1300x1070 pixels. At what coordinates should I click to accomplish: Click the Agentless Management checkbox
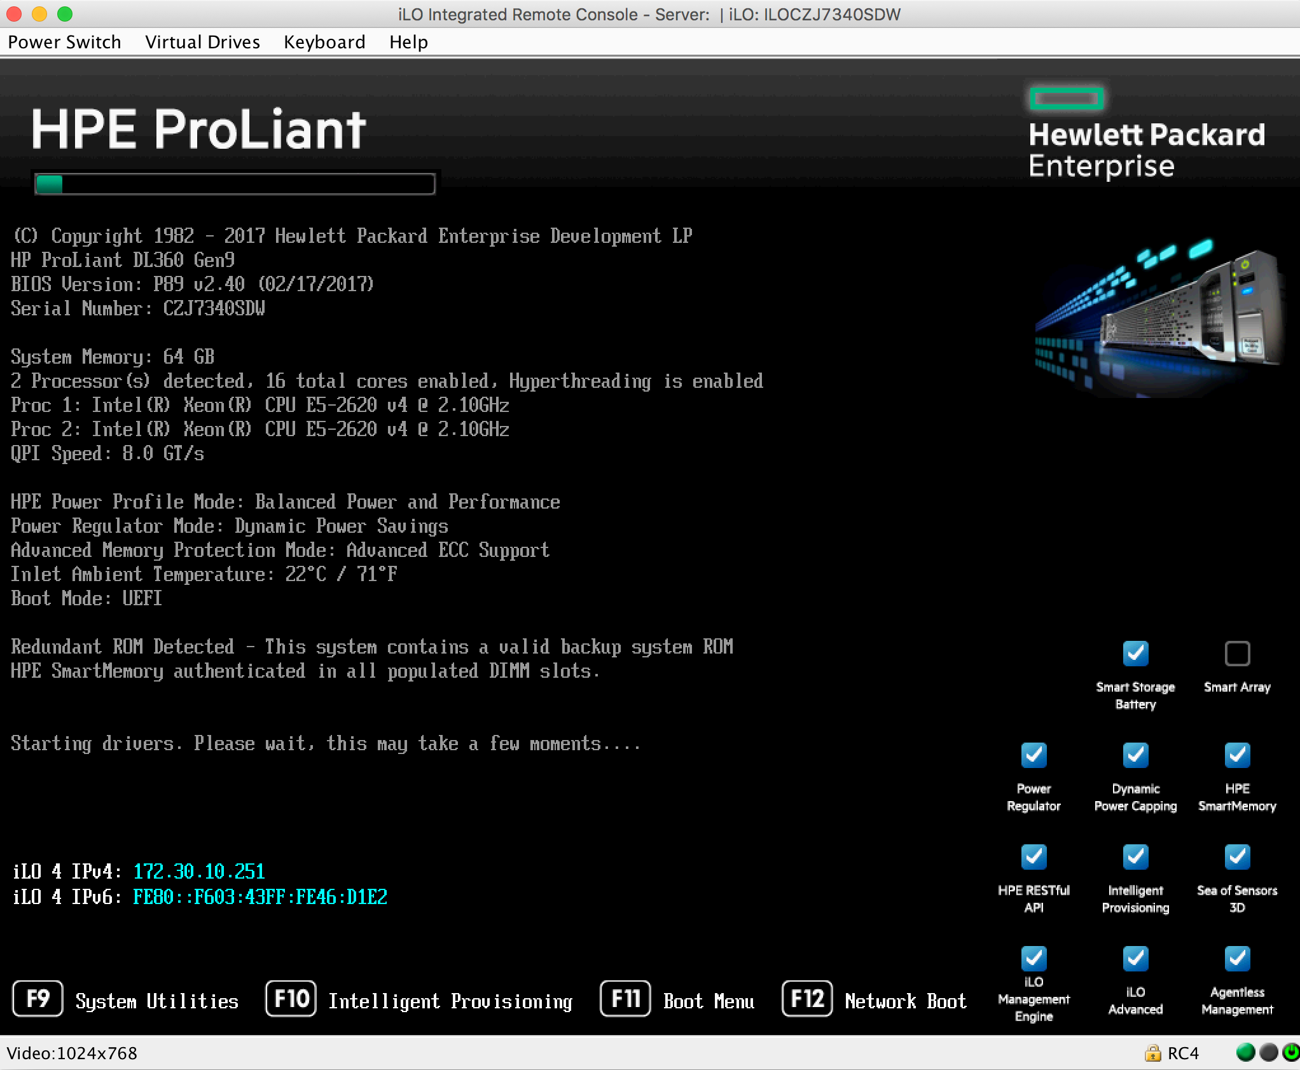(x=1237, y=958)
